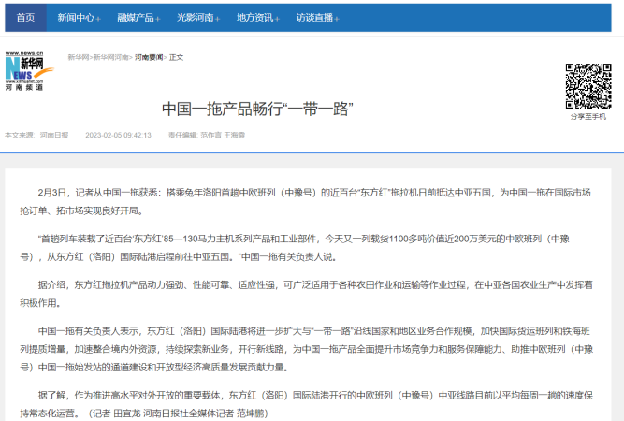Expand the plus sign beside 访谈直播
The height and width of the screenshot is (421, 624).
(337, 19)
